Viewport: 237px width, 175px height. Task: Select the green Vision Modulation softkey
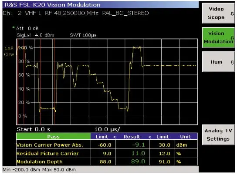[x=218, y=37]
